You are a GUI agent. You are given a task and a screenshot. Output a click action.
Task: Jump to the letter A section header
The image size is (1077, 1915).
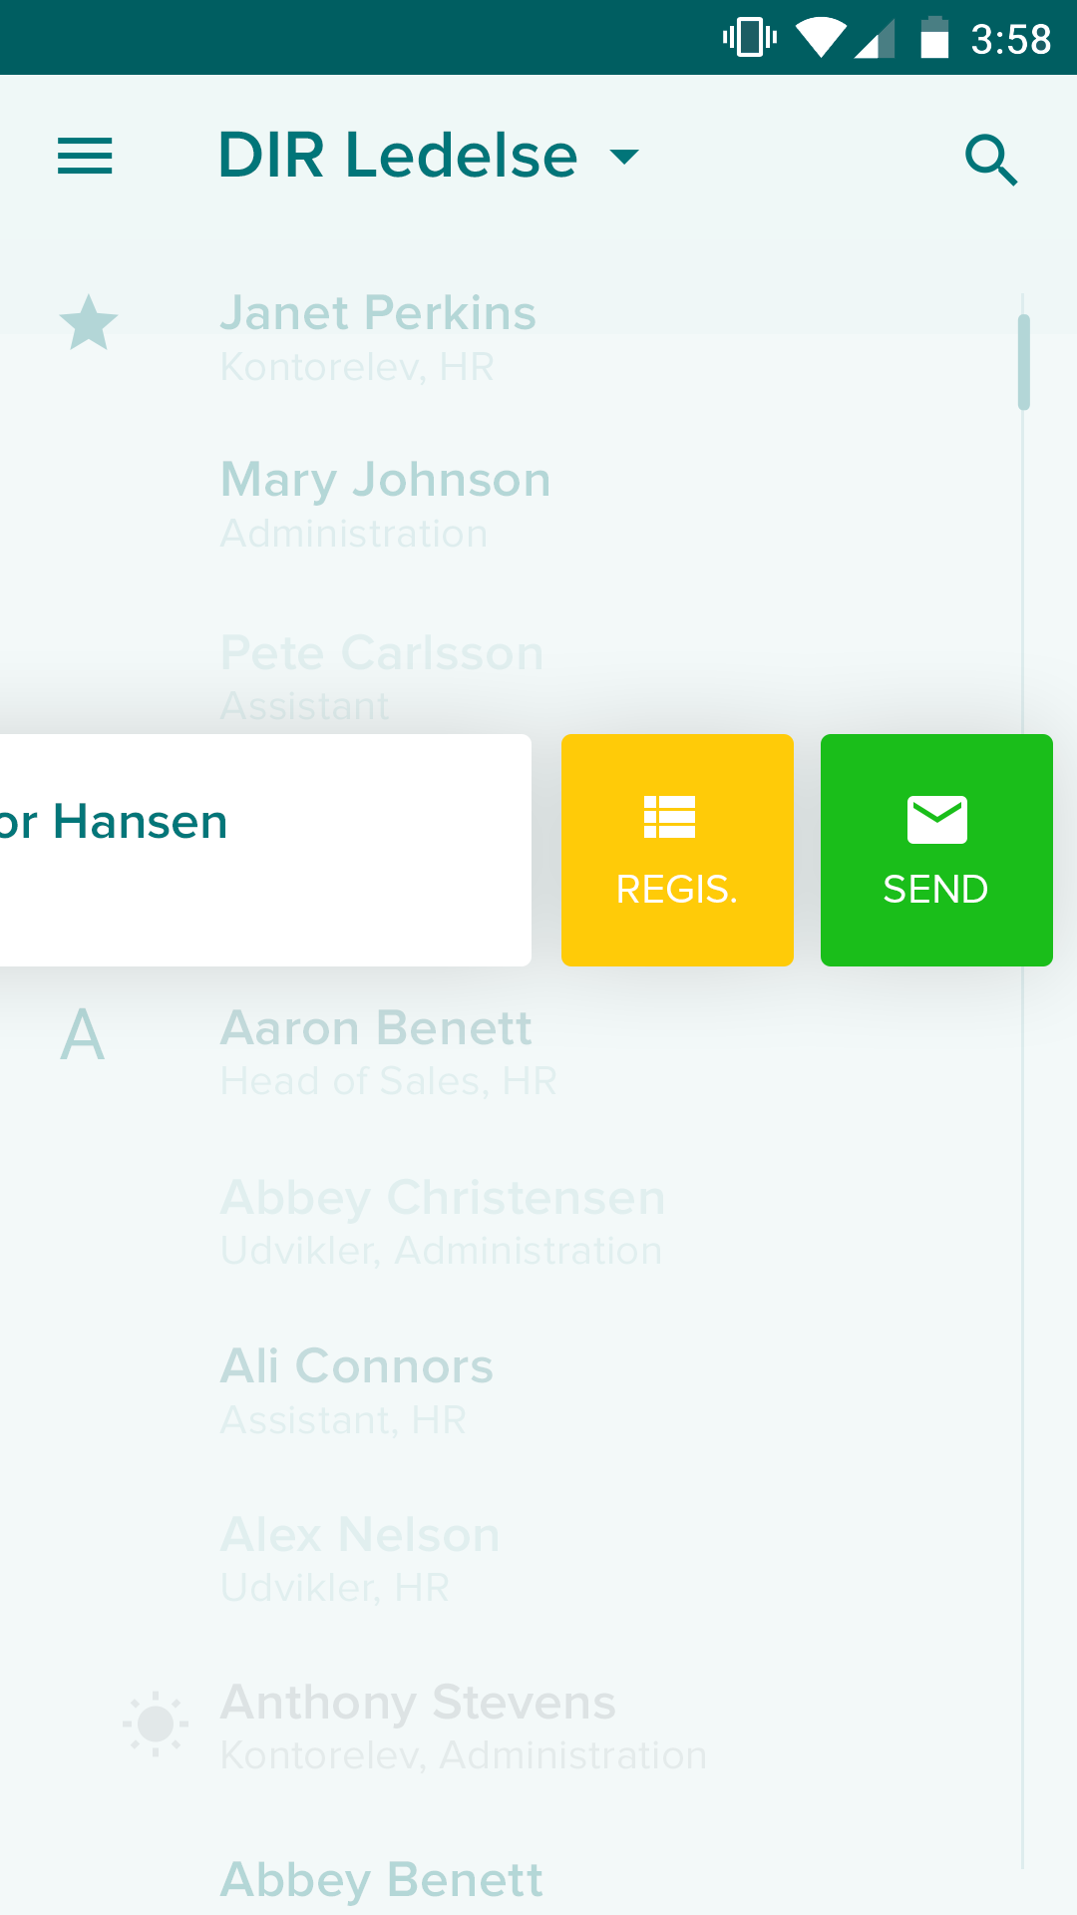coord(83,1035)
